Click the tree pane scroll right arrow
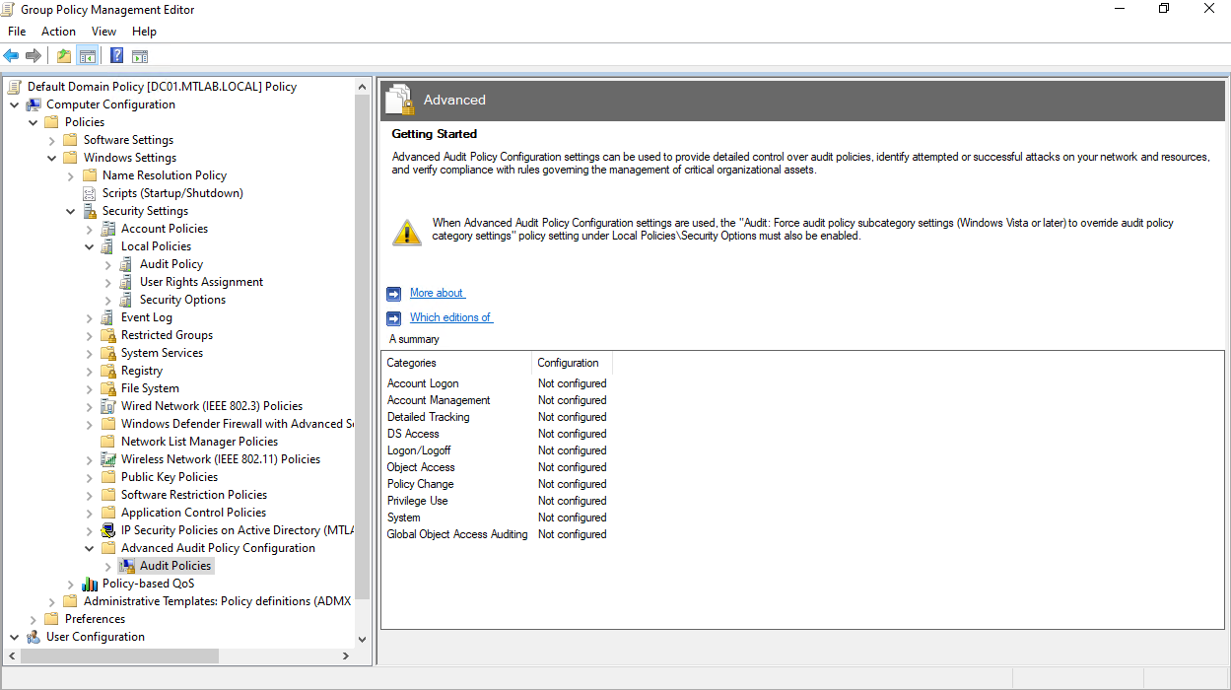The height and width of the screenshot is (690, 1231). (346, 655)
